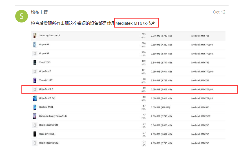Click the 7.680 MB (5.594 MB) memory value
Screen dimensions: 250x158
click(x=161, y=54)
